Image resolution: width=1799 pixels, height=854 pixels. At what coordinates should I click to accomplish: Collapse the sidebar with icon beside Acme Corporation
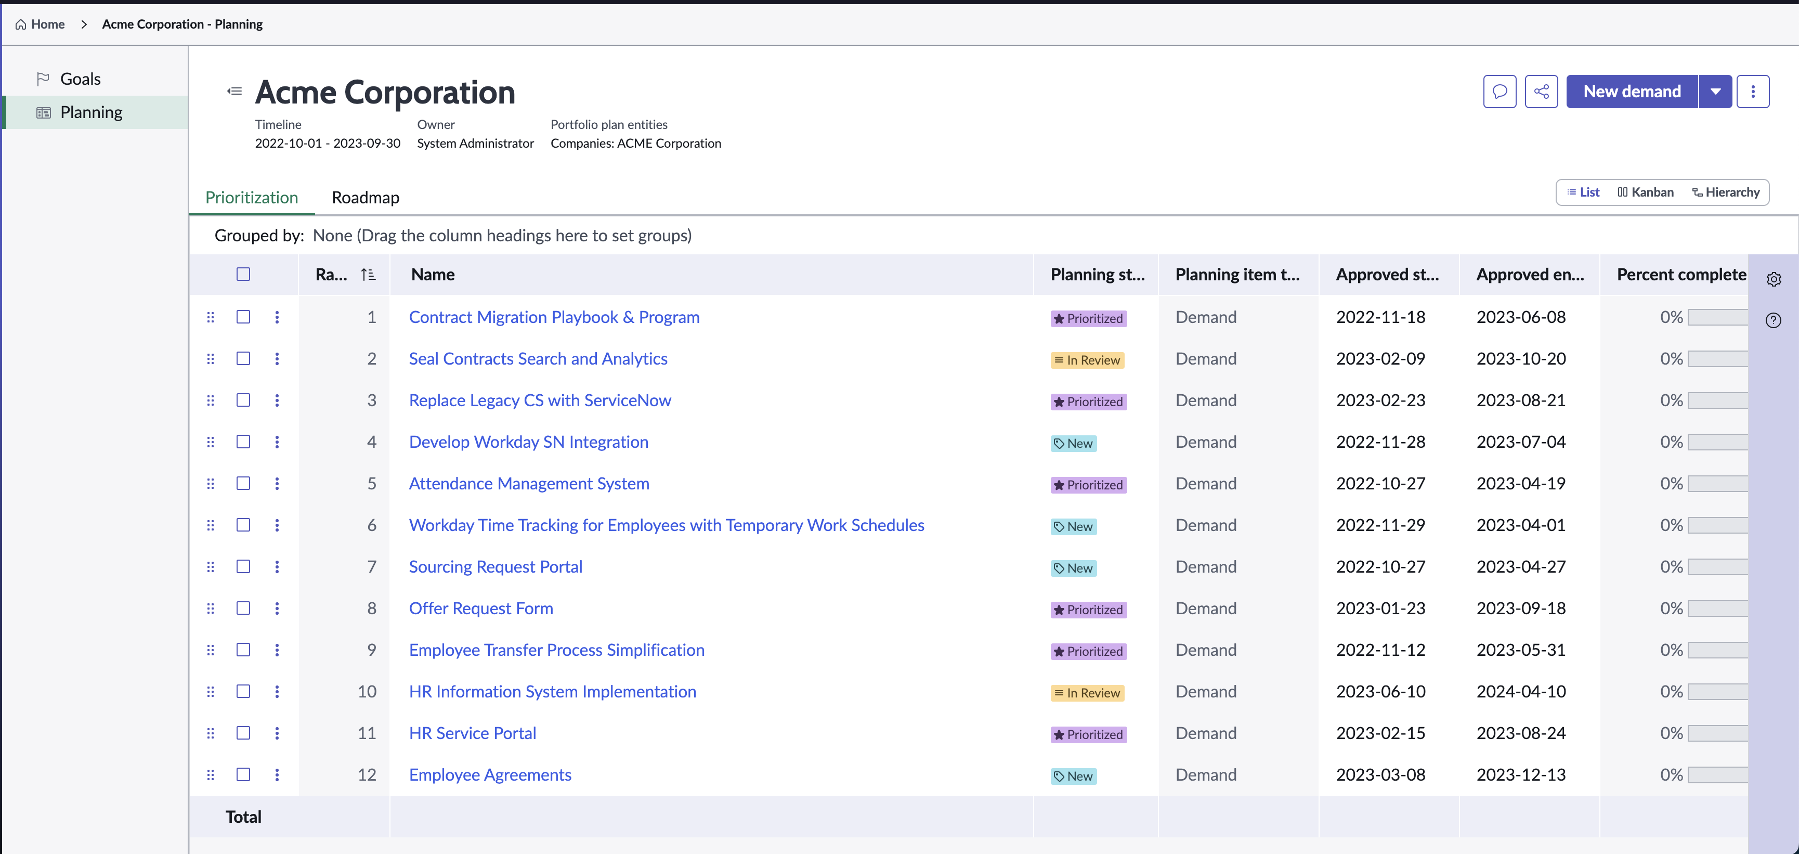pos(234,92)
